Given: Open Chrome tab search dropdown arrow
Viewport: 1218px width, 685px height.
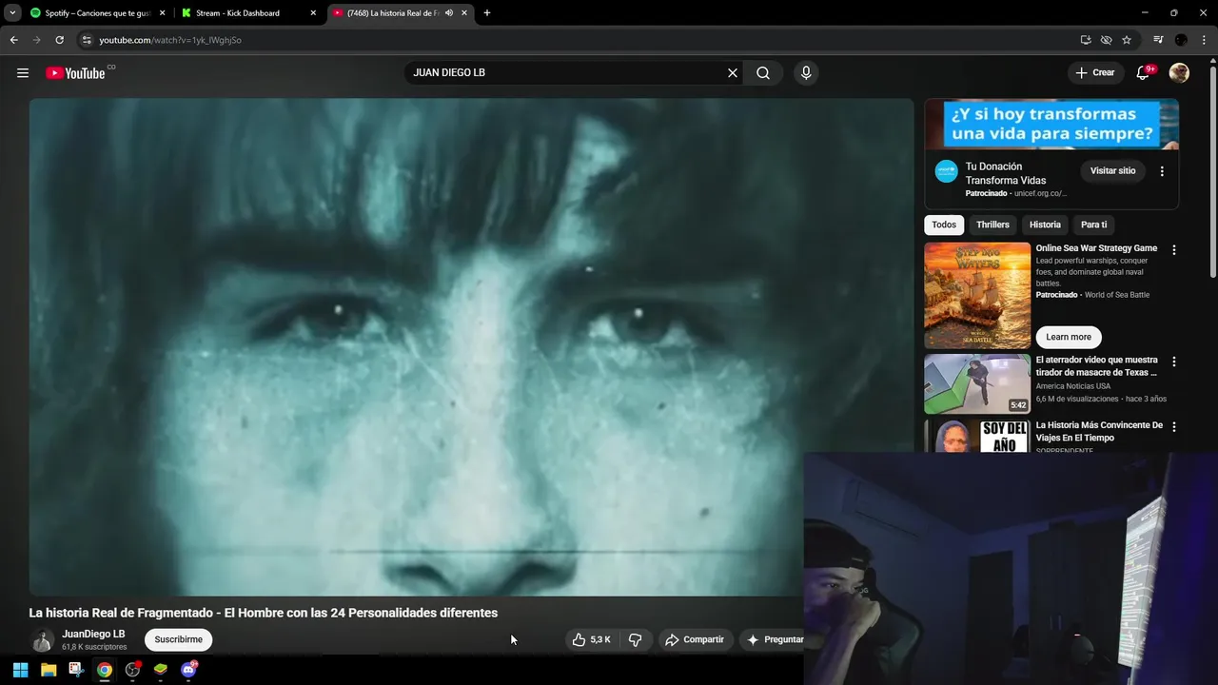Looking at the screenshot, I should (12, 13).
